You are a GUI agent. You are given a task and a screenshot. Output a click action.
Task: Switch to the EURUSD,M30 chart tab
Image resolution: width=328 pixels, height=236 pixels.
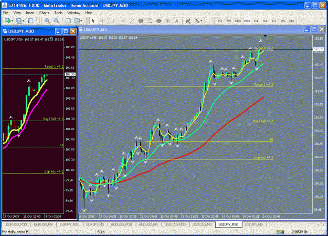click(16, 224)
